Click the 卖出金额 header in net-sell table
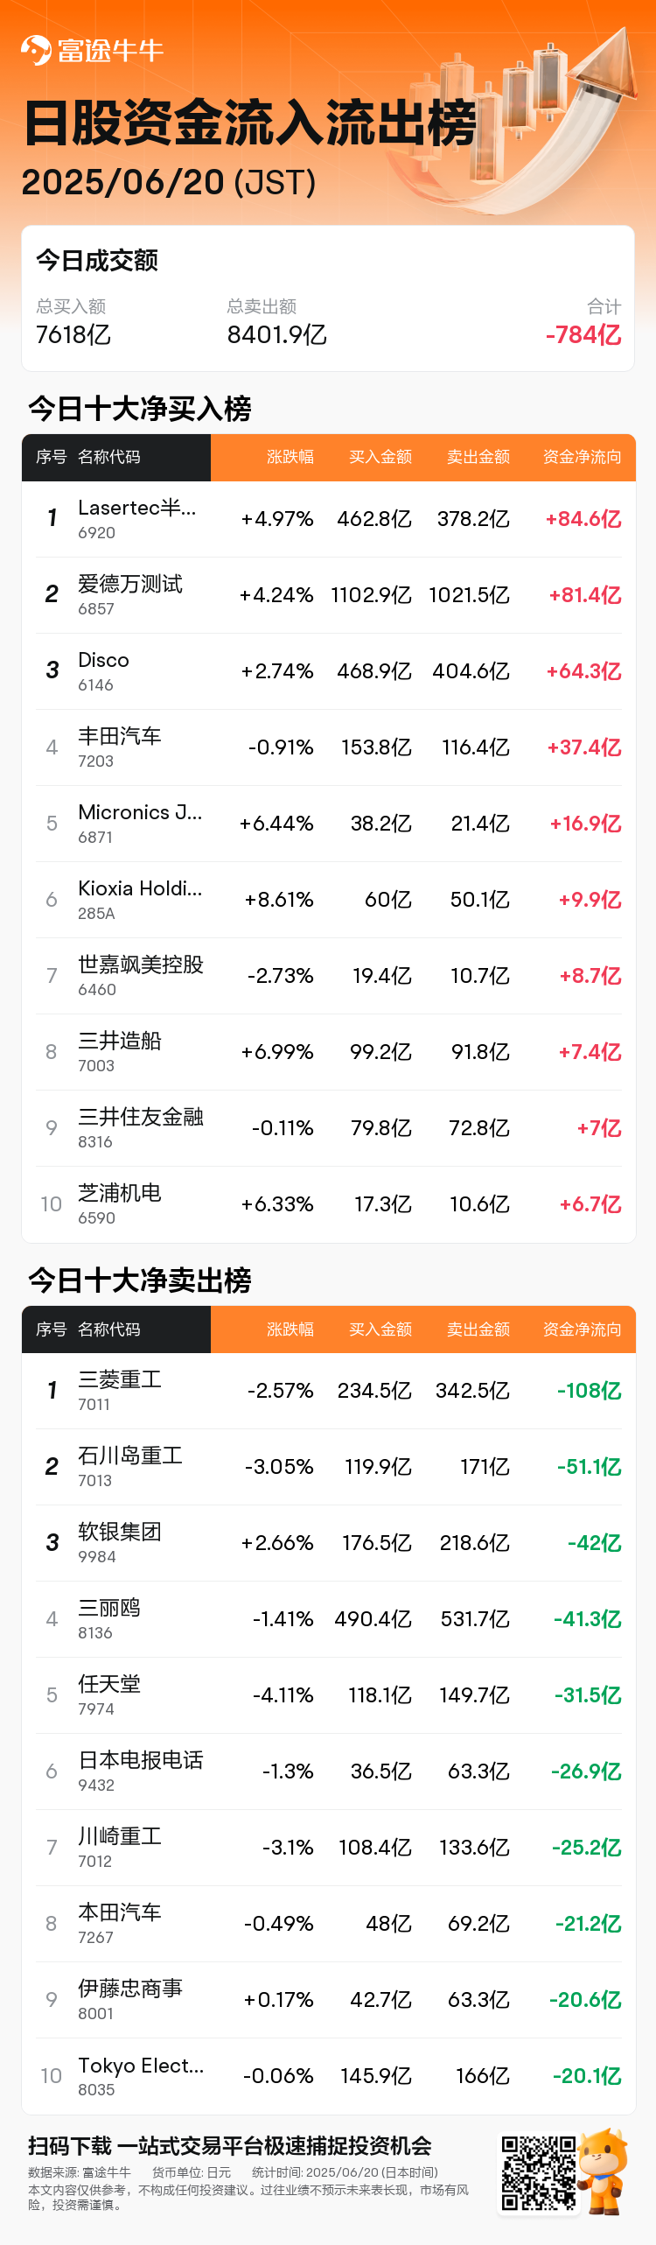The width and height of the screenshot is (656, 2245). point(478,1329)
